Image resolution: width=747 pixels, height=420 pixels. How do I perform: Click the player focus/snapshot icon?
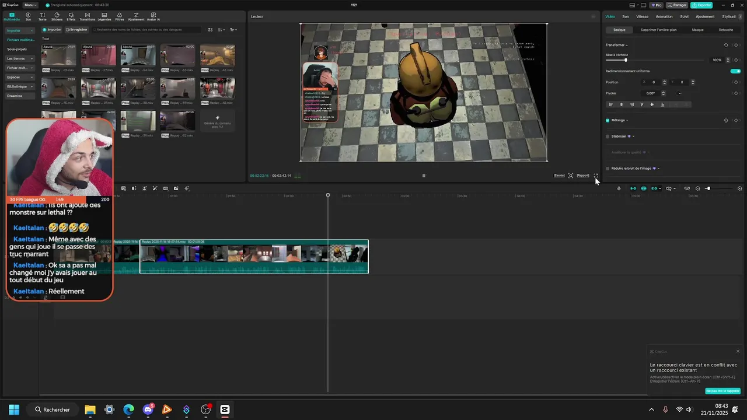point(571,176)
